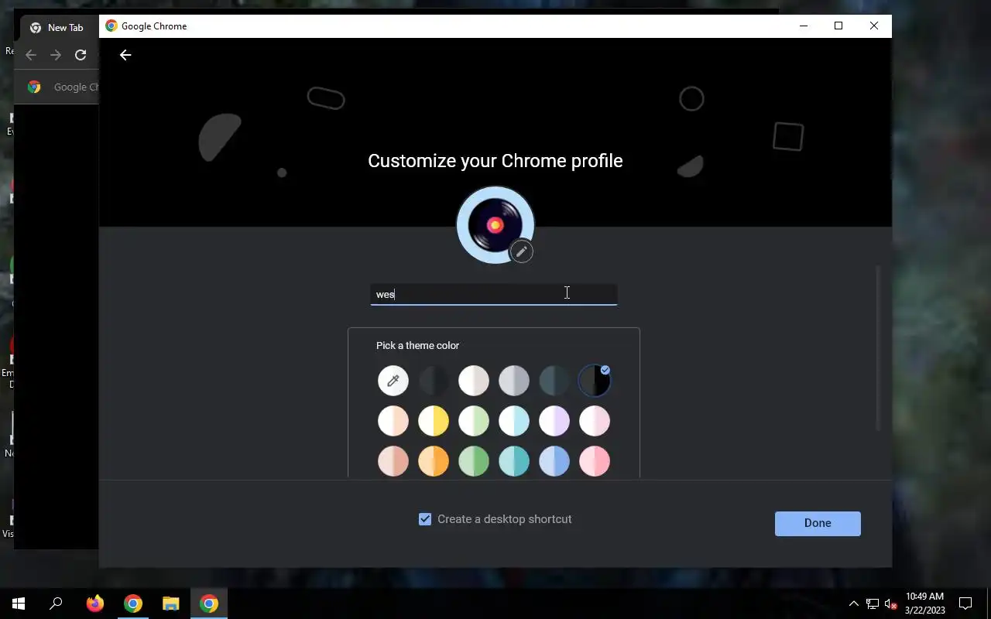Select the bright pink theme swatch
The width and height of the screenshot is (991, 619).
(x=595, y=461)
